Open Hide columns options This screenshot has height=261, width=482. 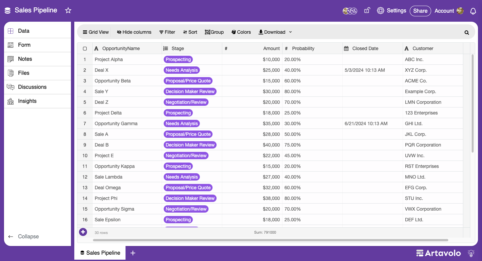(134, 32)
